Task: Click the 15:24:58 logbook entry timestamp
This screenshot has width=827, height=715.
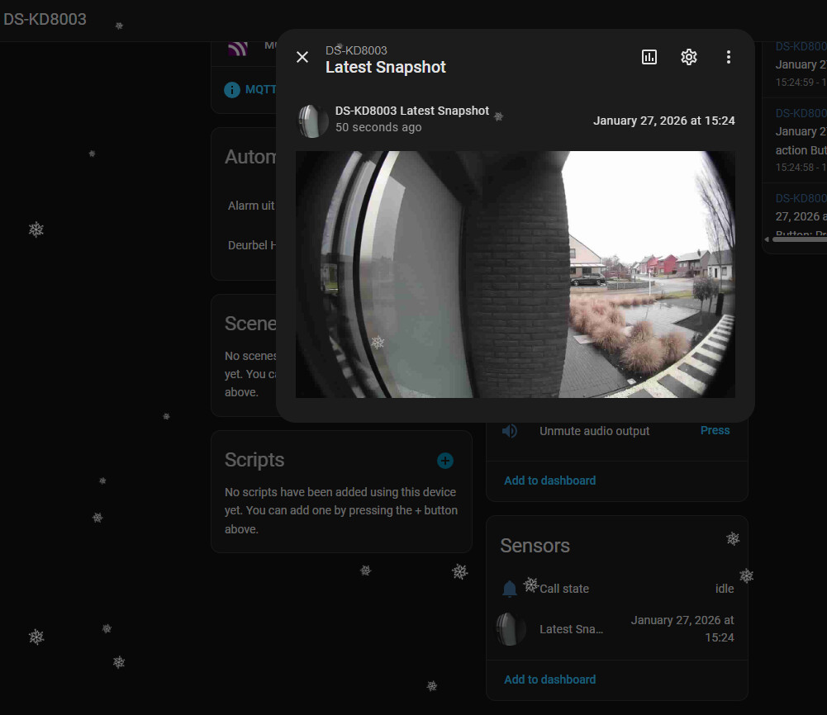Action: tap(801, 168)
